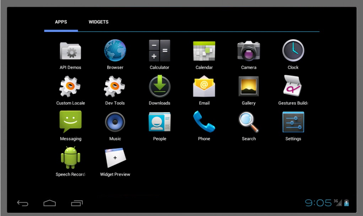Screen dimensions: 363x216
Task: Launch the Browser globe icon
Action: click(x=115, y=50)
